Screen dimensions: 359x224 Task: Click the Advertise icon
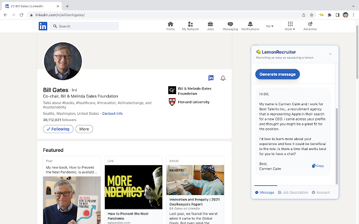[310, 25]
